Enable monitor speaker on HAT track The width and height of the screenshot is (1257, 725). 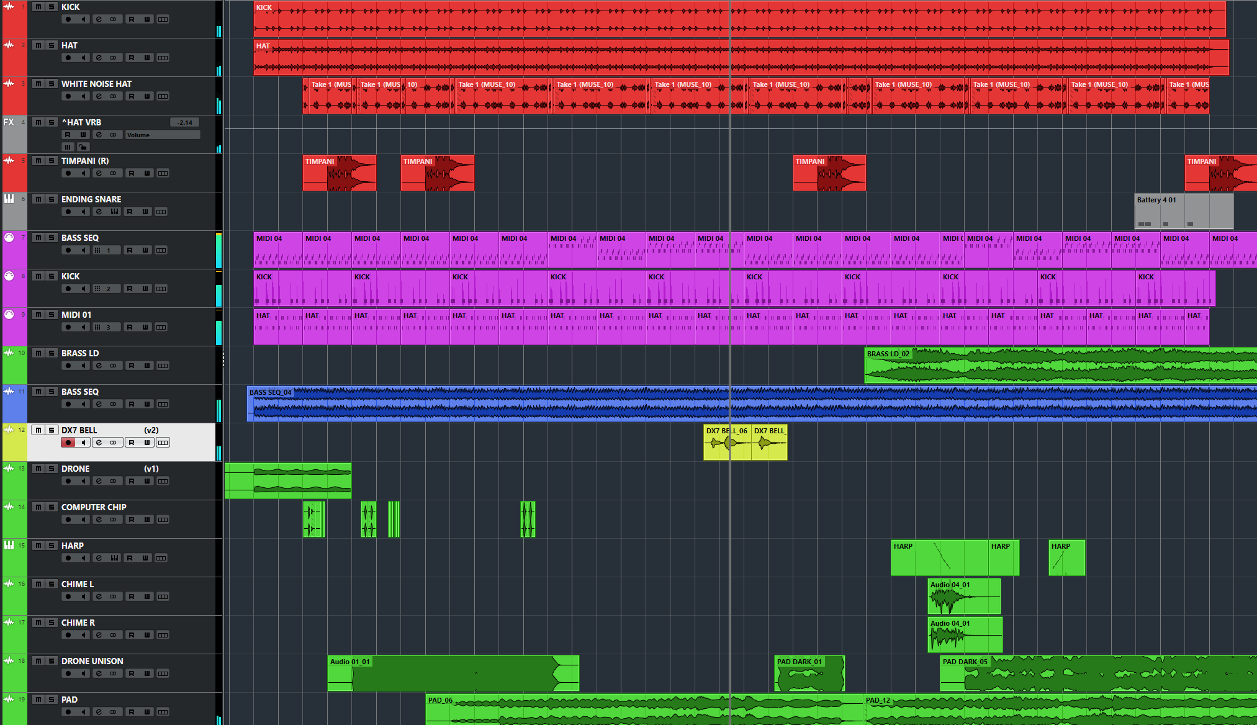point(83,58)
